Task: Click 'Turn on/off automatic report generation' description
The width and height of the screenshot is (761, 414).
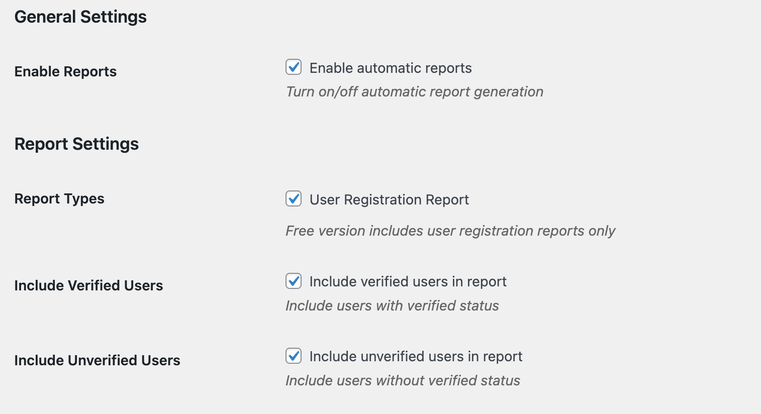Action: pyautogui.click(x=414, y=91)
